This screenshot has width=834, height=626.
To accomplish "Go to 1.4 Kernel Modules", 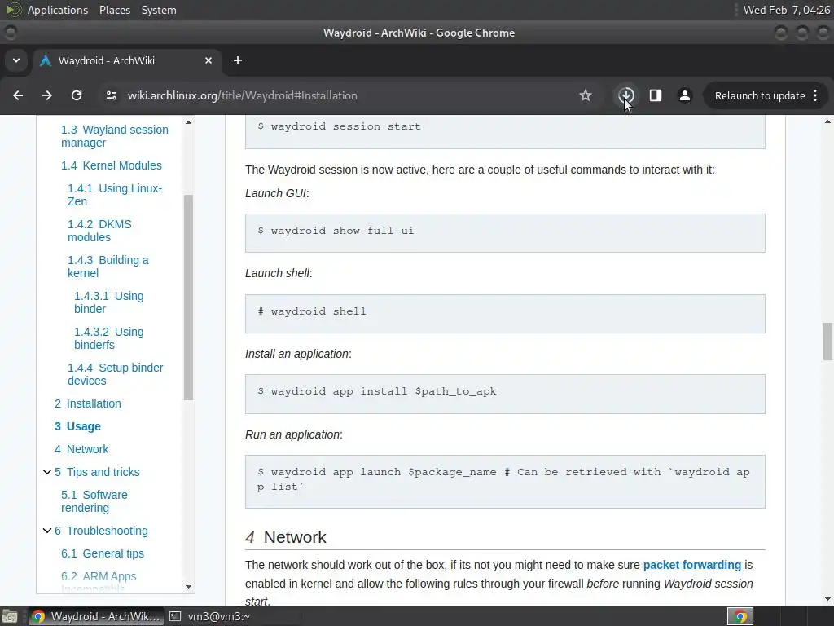I will pyautogui.click(x=111, y=165).
